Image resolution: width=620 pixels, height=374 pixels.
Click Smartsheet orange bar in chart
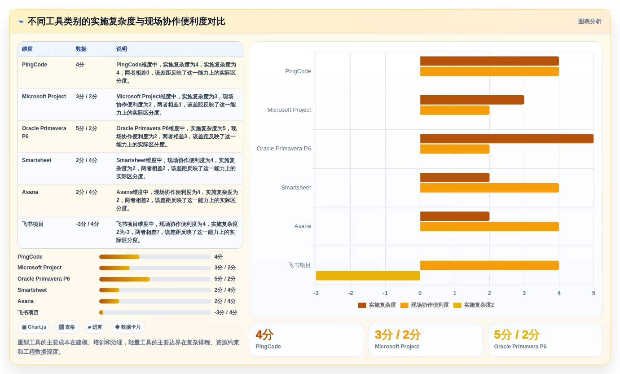(x=489, y=188)
